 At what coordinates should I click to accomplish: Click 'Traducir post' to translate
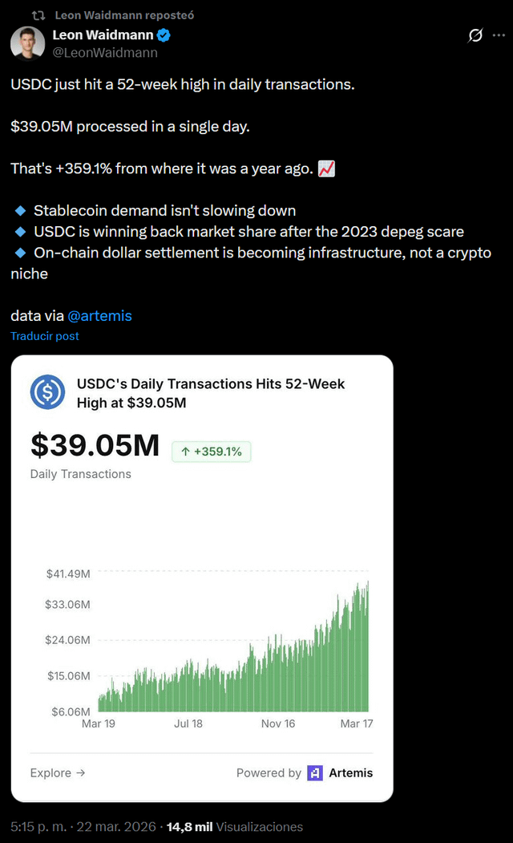[45, 336]
